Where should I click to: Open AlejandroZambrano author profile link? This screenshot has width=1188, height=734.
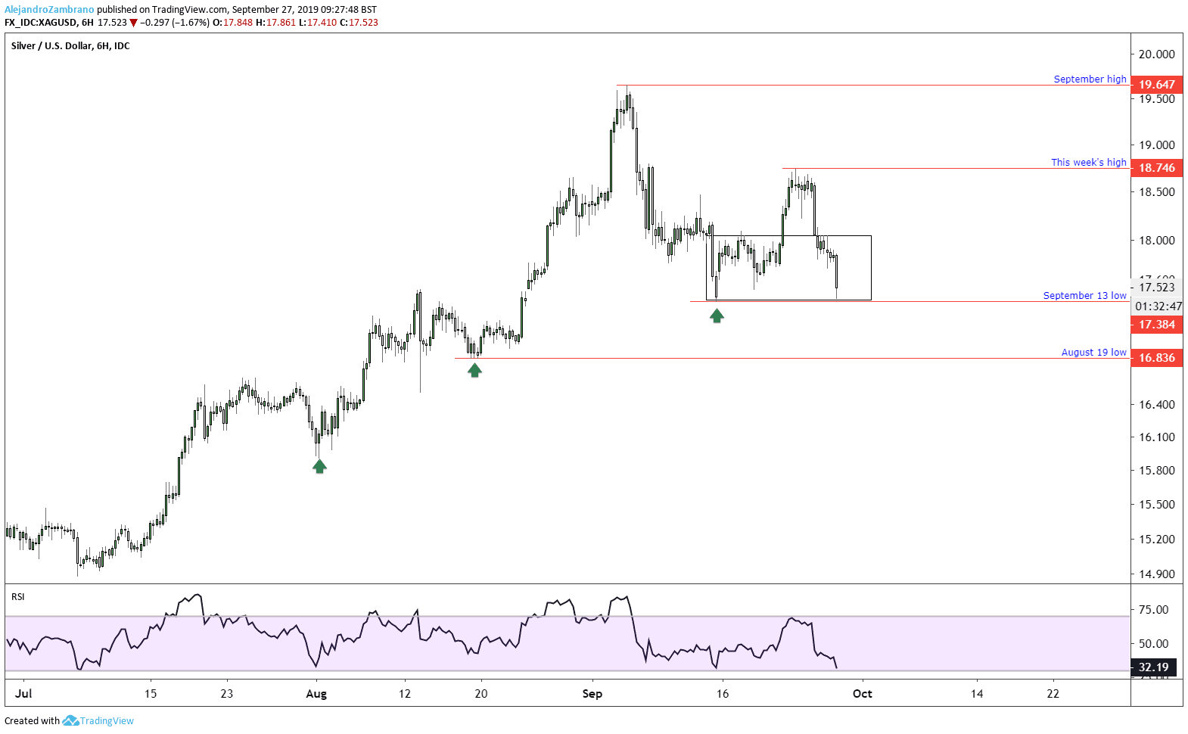(x=49, y=10)
